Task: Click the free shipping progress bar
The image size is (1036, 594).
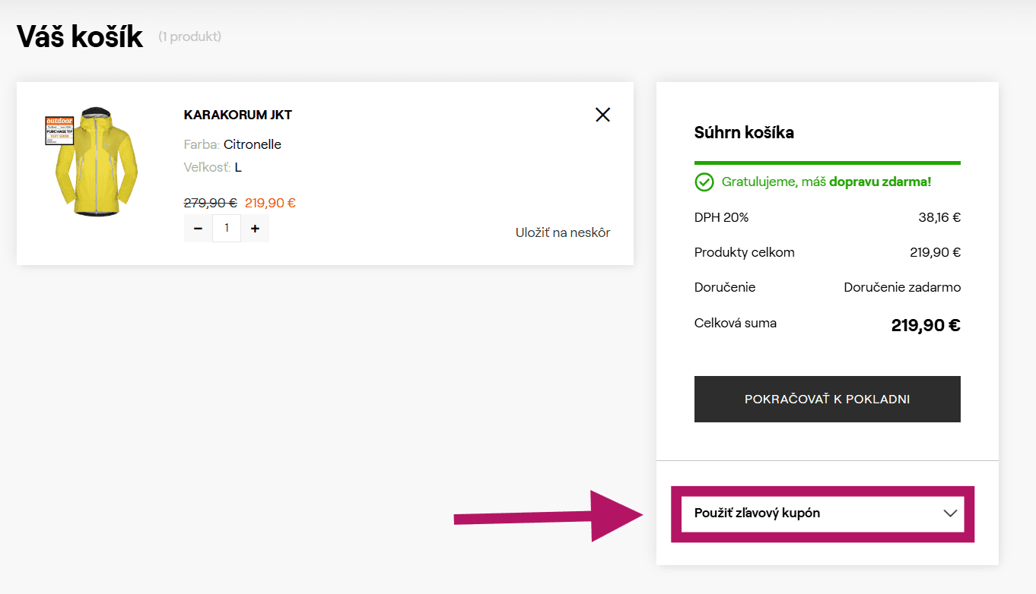Action: click(828, 163)
